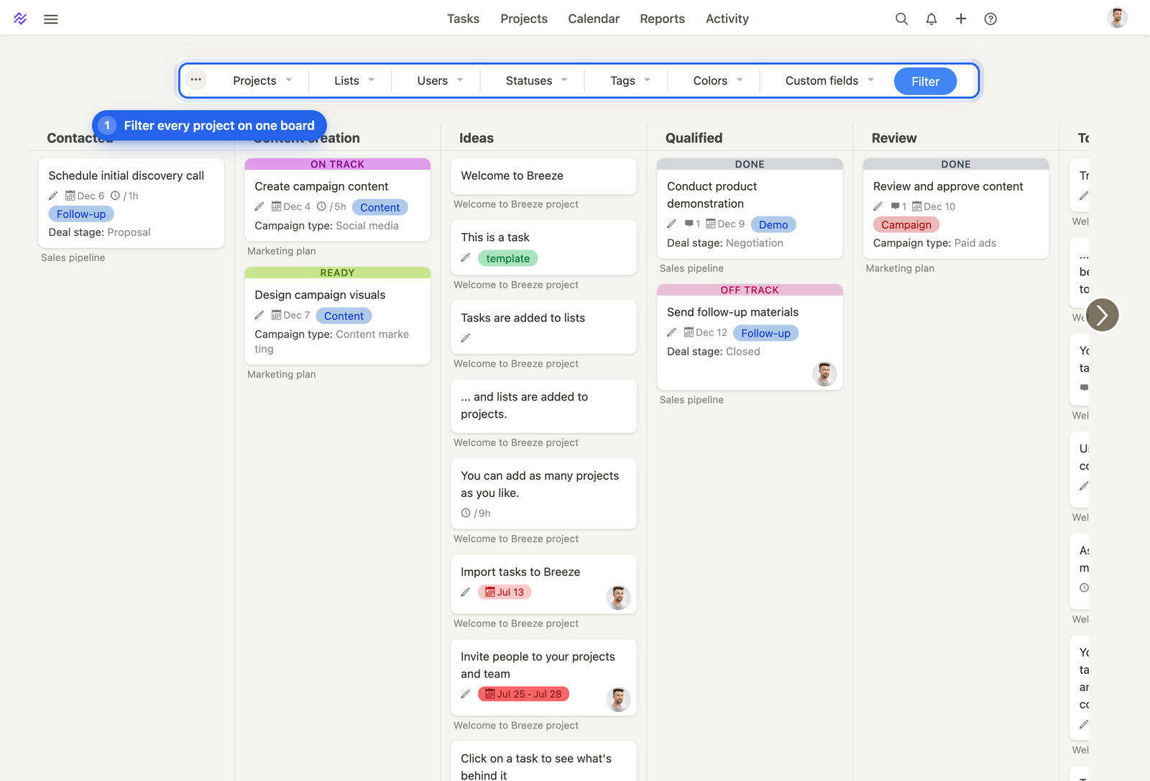Image resolution: width=1150 pixels, height=781 pixels.
Task: Click pencil icon on Invite people card
Action: [466, 694]
